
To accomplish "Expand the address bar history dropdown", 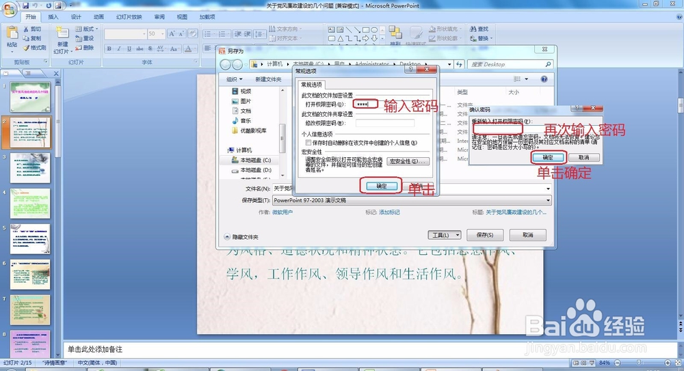I will coord(450,64).
